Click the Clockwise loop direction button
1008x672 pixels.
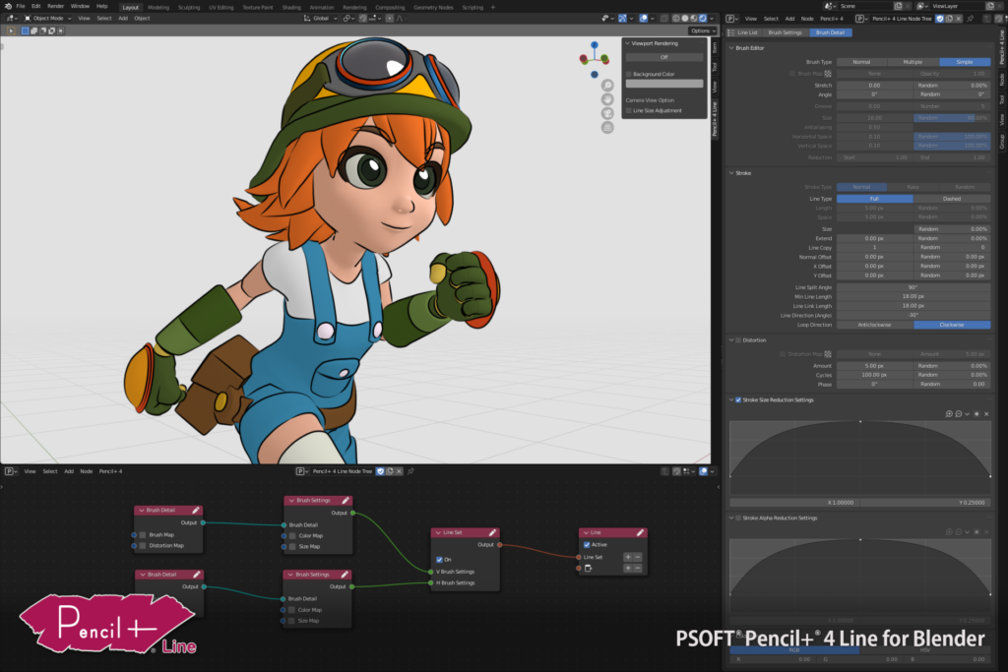(x=951, y=324)
